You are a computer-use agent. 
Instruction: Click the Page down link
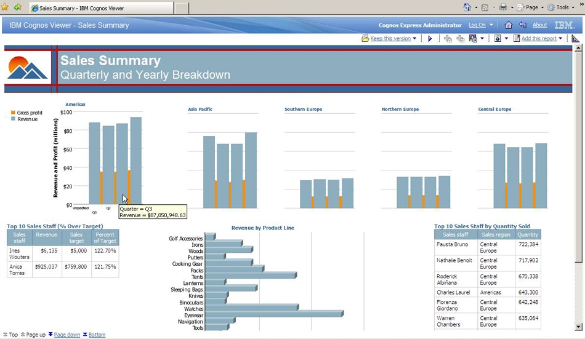tap(67, 335)
